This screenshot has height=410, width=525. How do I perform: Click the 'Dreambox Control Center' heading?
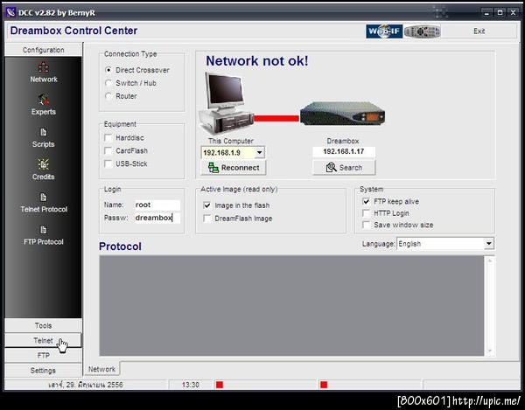pos(73,31)
